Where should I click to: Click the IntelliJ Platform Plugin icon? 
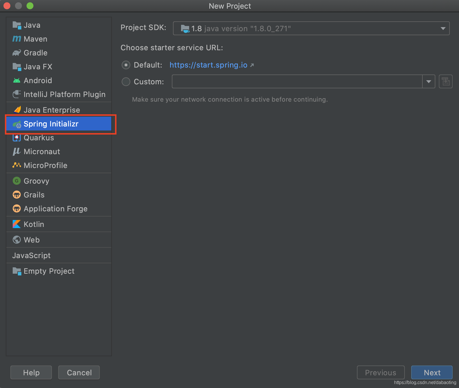click(17, 94)
